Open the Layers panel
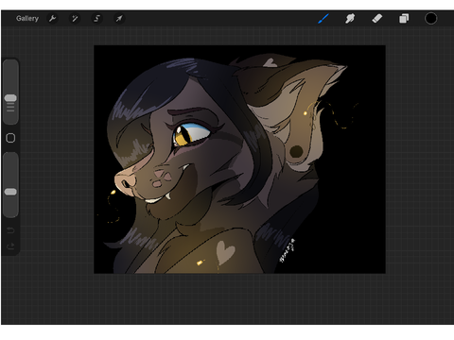This screenshot has width=454, height=340. (x=404, y=19)
